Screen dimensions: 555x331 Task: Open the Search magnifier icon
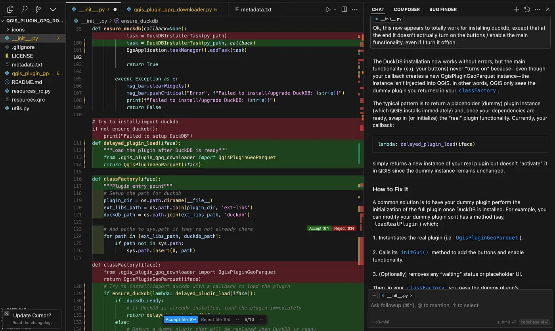[x=24, y=9]
